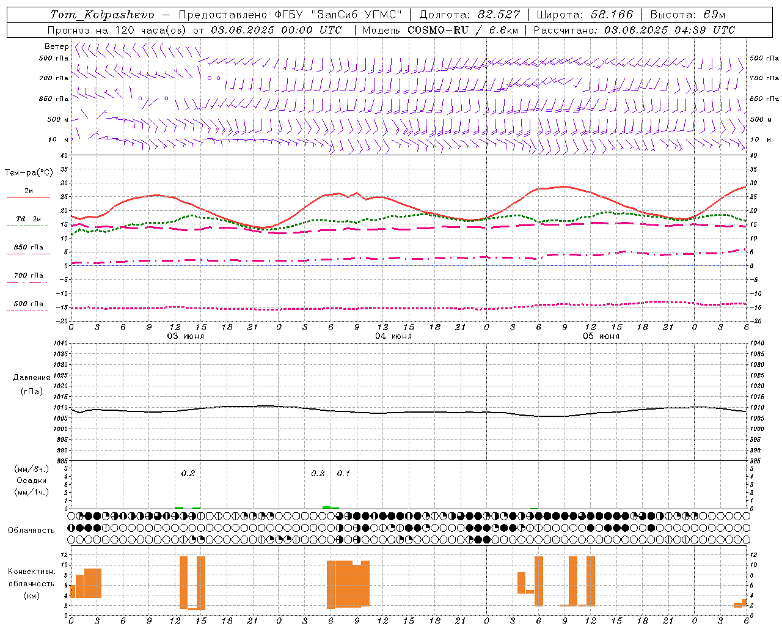This screenshot has height=626, width=782.
Task: Click the '04 июня' date label
Action: coord(393,336)
